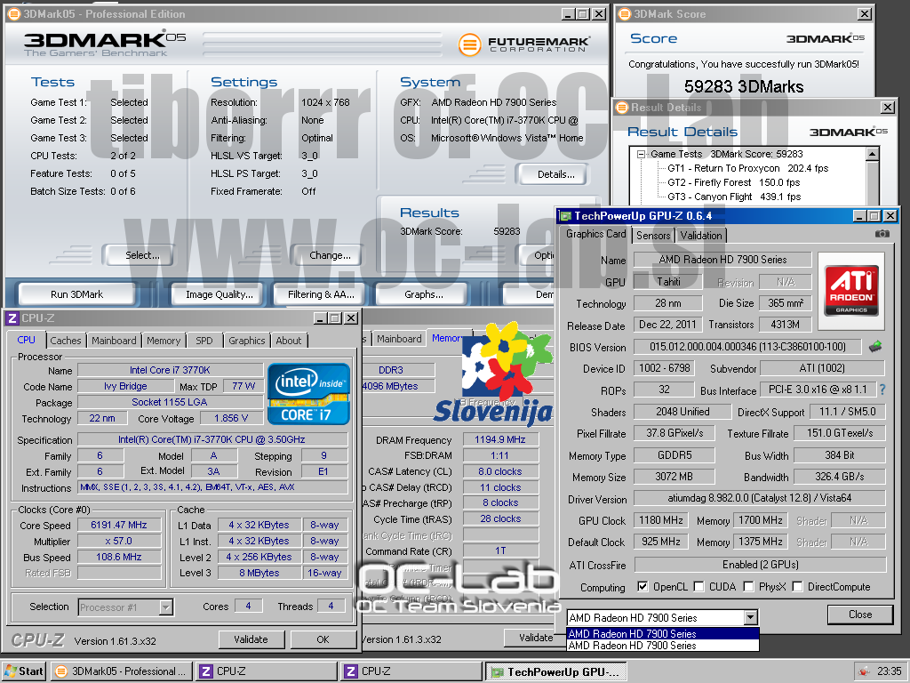Click the Result Details window title icon
The image size is (910, 683).
click(x=622, y=108)
